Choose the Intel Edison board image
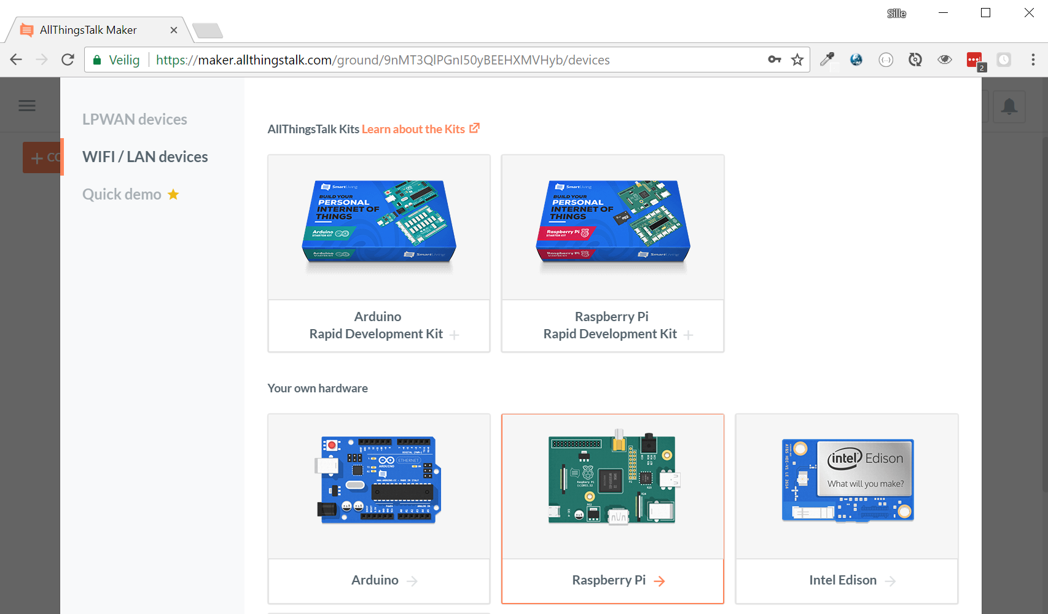Screen dimensions: 1048x614 click(847, 486)
